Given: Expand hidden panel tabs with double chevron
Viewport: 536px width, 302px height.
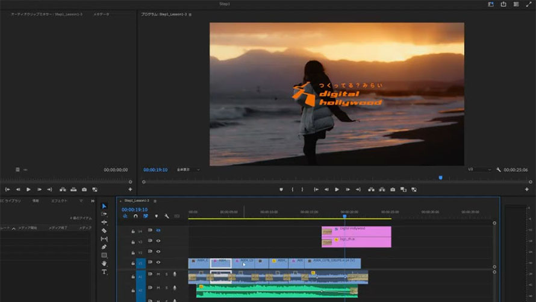Looking at the screenshot, I should (x=92, y=201).
